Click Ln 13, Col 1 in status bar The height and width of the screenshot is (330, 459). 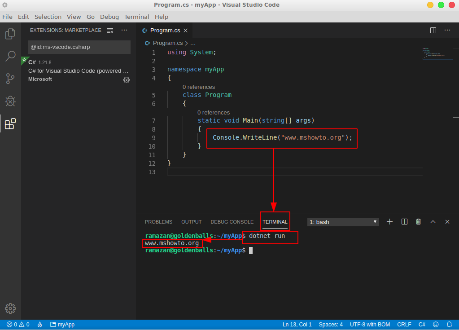pyautogui.click(x=297, y=325)
